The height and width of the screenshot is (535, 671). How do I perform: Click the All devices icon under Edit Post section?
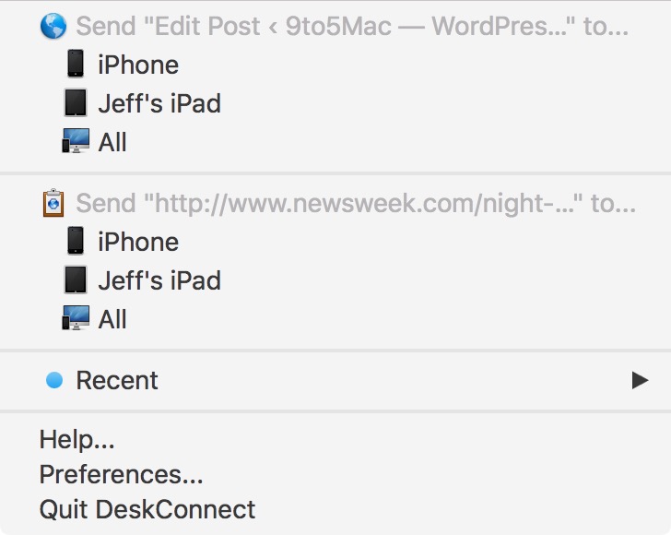76,142
